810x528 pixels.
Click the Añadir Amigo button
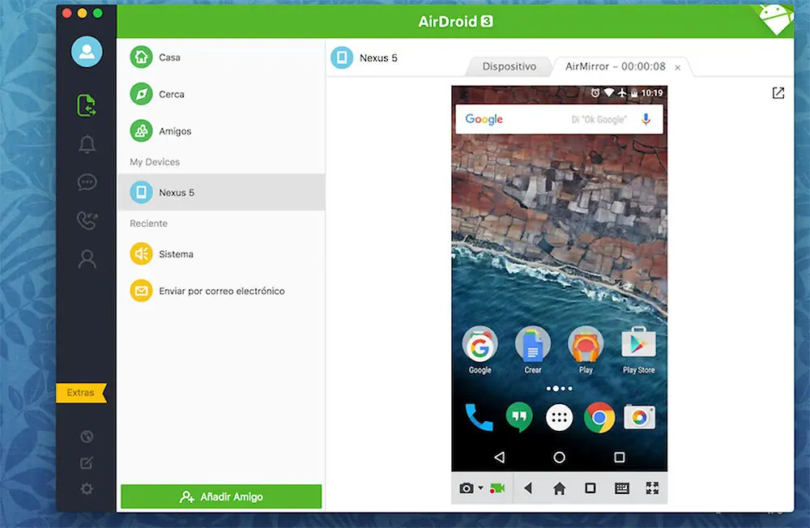[221, 496]
